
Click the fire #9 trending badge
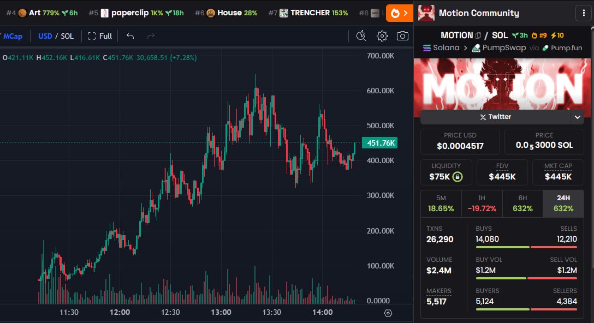(539, 35)
